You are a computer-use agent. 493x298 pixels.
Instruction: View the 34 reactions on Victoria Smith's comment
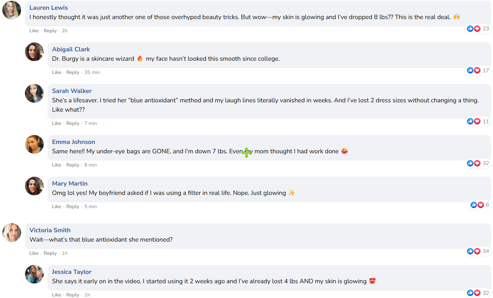pos(478,251)
